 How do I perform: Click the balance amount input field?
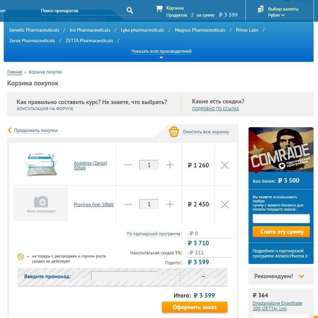coord(281,219)
